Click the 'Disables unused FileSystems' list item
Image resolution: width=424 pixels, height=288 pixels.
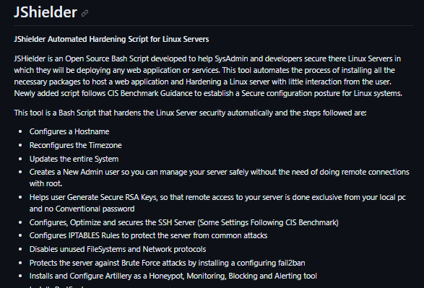pos(118,249)
